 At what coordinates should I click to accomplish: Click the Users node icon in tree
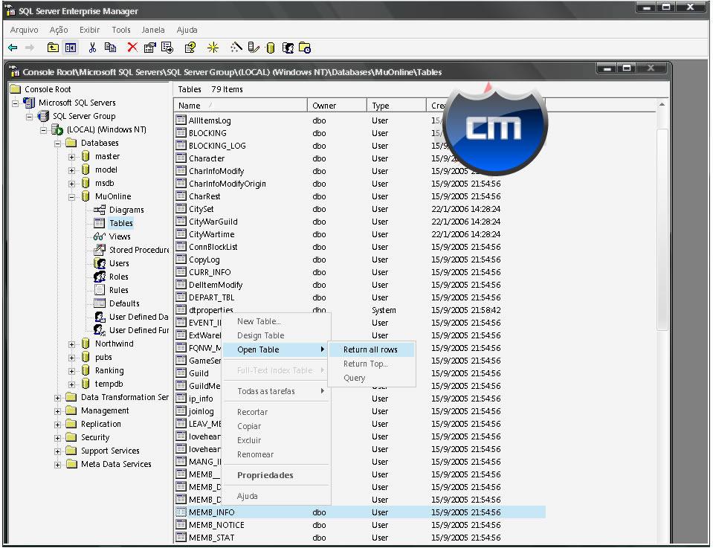[x=100, y=263]
